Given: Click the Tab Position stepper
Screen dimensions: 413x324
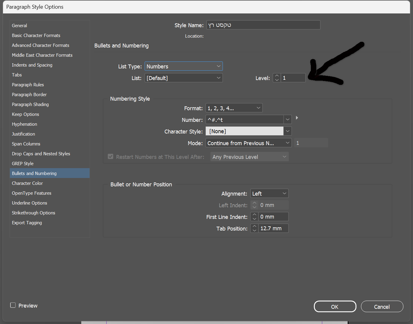Looking at the screenshot, I should [254, 228].
